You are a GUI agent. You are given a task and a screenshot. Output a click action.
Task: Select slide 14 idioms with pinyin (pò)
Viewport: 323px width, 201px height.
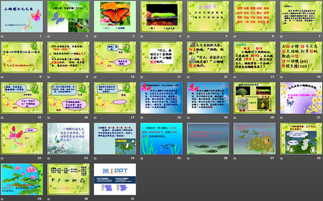[x=301, y=57]
